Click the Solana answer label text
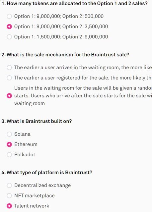Viewport: 152px width, 212px height. [22, 134]
